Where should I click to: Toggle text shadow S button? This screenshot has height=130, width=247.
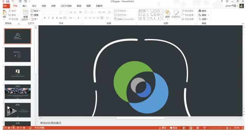pyautogui.click(x=57, y=18)
